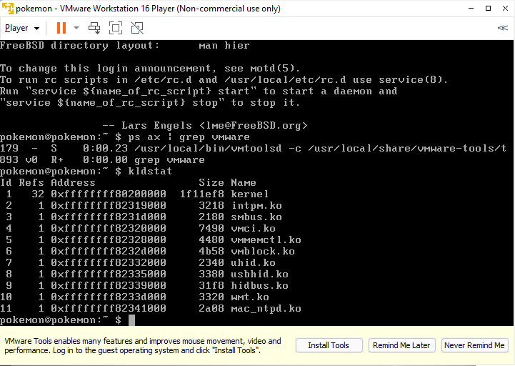This screenshot has width=515, height=366.
Task: Pause the virtual machine
Action: point(61,28)
